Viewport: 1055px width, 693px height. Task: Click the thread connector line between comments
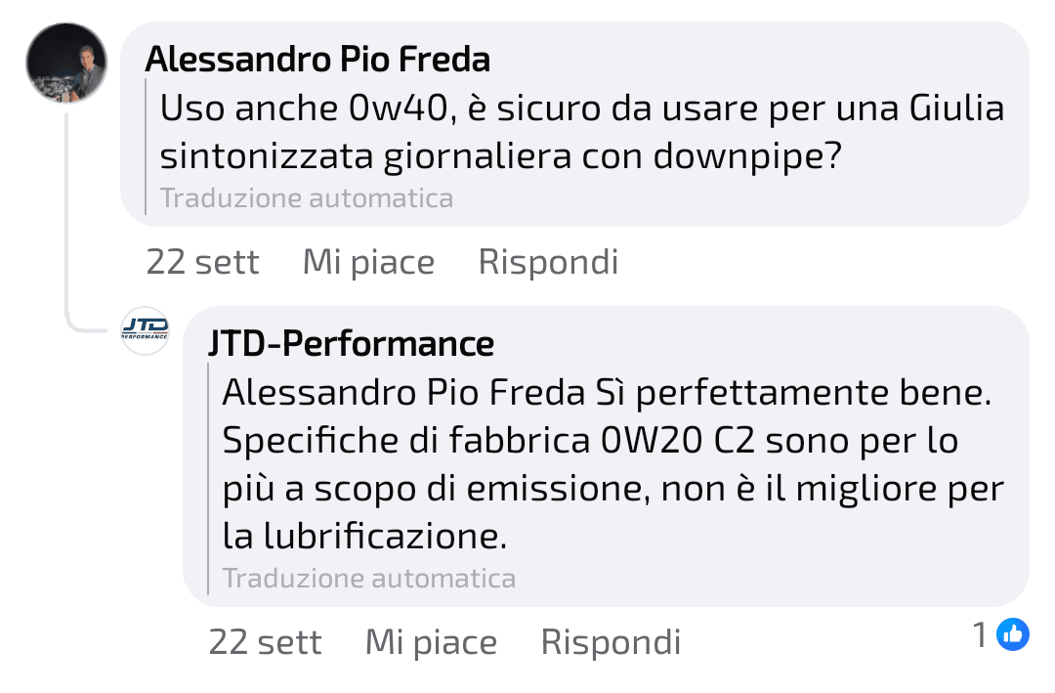point(67,215)
